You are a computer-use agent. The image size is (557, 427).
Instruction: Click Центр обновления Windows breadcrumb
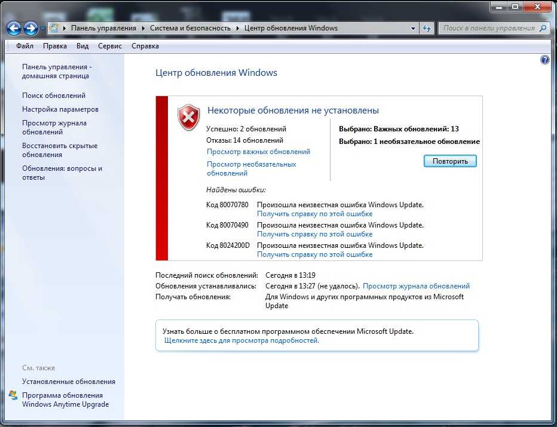pos(290,28)
